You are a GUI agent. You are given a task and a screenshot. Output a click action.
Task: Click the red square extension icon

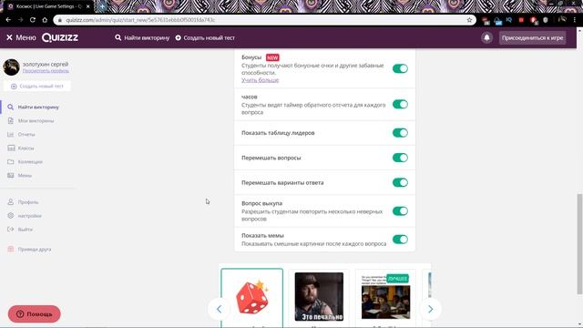tap(521, 20)
